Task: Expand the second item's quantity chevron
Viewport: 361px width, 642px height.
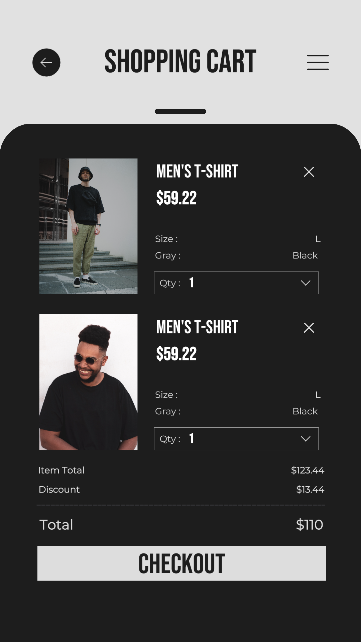Action: tap(306, 439)
